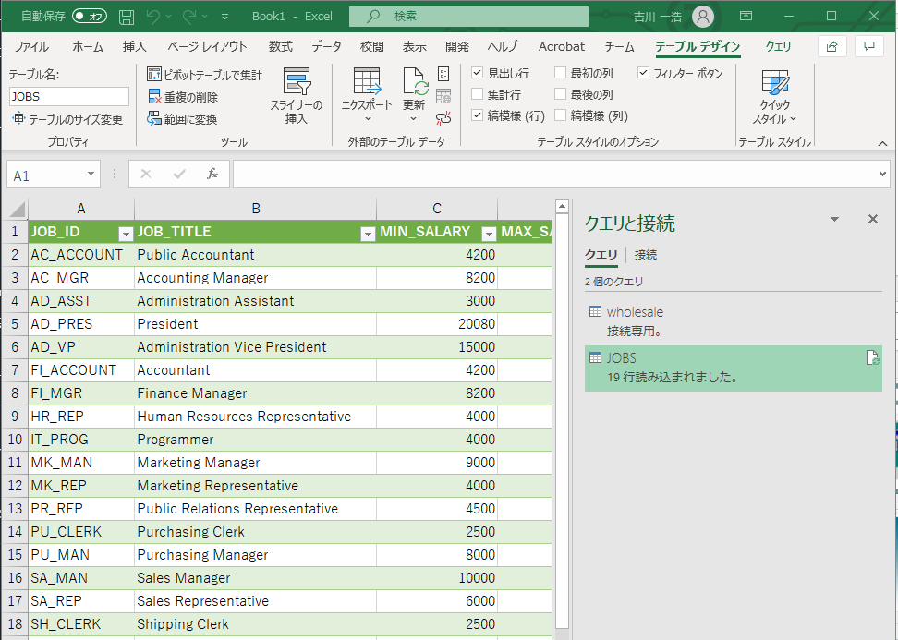
Task: Click Remove Duplicates icon
Action: click(x=155, y=97)
